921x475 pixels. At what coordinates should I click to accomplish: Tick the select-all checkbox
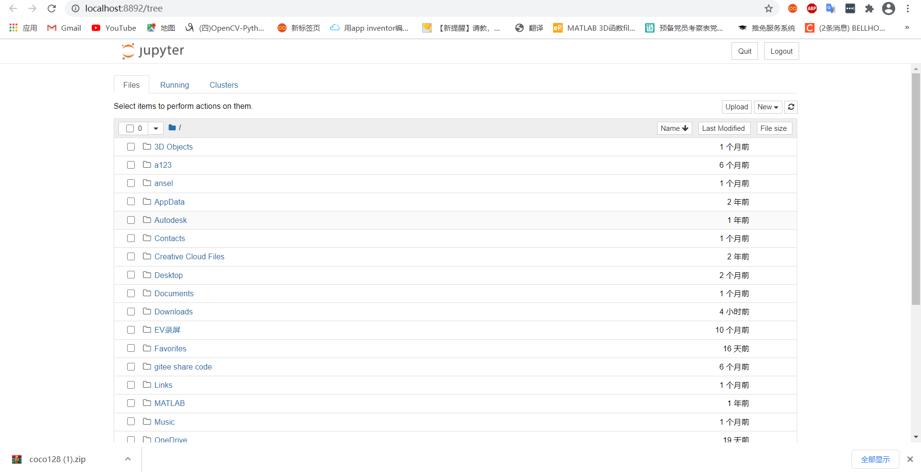click(x=130, y=128)
